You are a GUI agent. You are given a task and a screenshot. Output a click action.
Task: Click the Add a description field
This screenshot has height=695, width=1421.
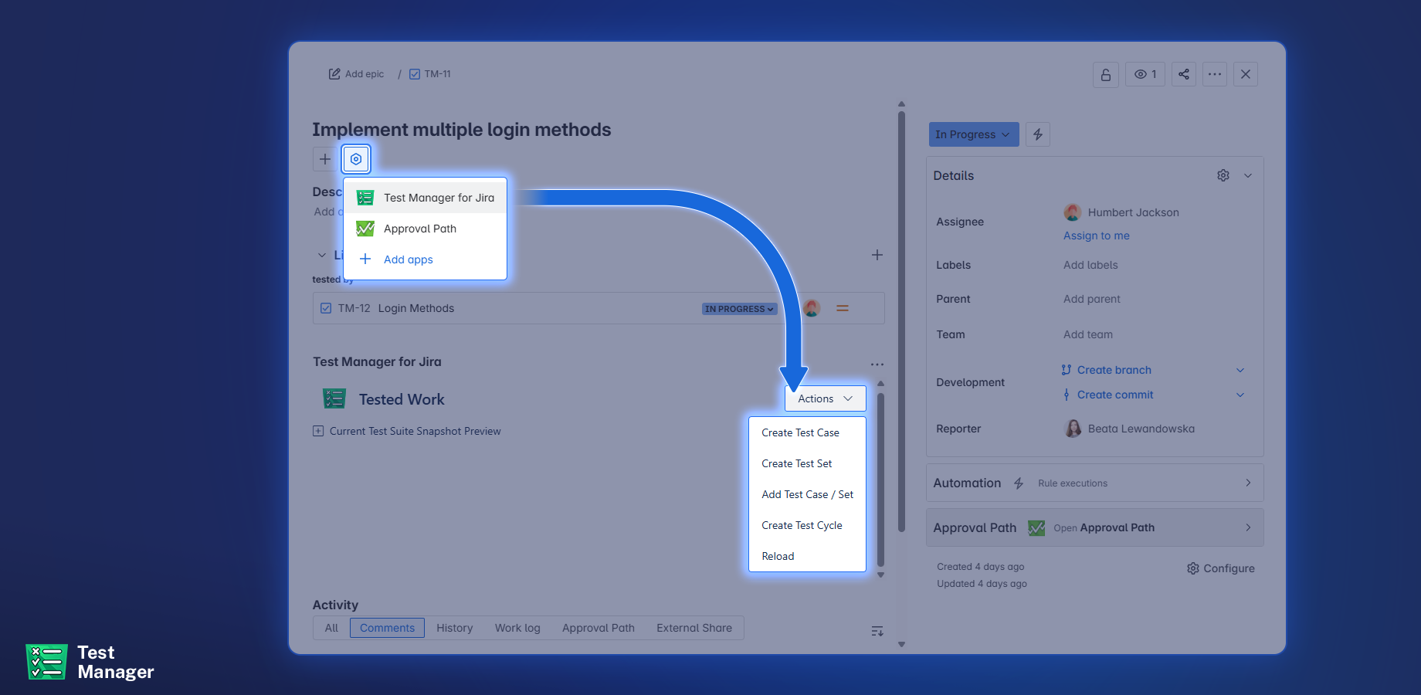328,212
